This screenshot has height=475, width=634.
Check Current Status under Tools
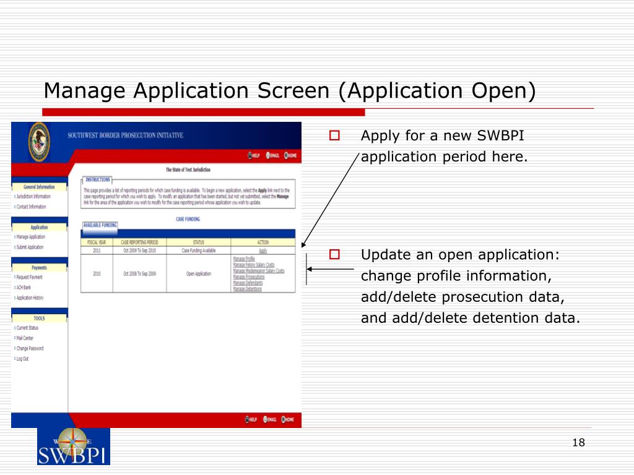[x=27, y=328]
